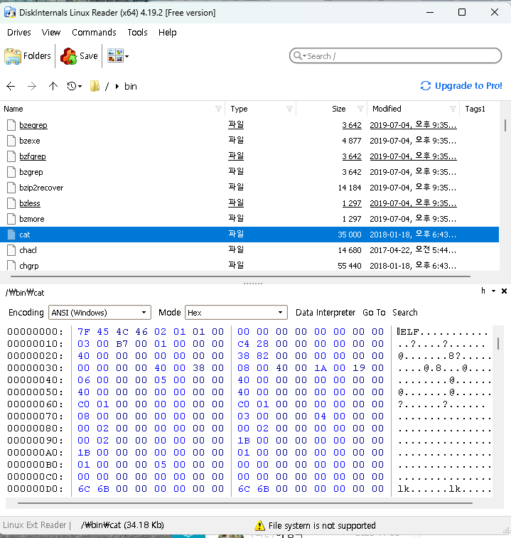
Task: Click the offset label 000000D0:
Action: click(x=36, y=489)
